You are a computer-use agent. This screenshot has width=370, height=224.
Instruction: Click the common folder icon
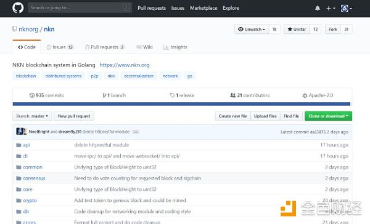(x=18, y=167)
